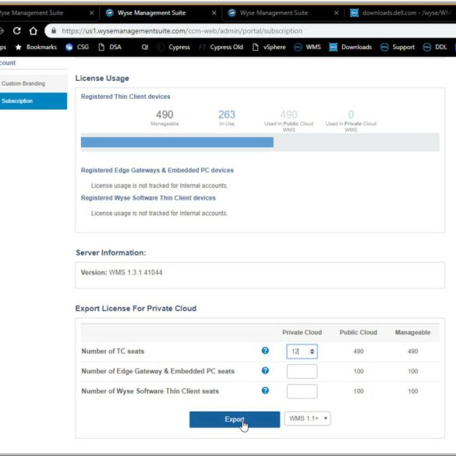Close the first partially visible browser tab
The height and width of the screenshot is (456, 456).
pyautogui.click(x=91, y=12)
